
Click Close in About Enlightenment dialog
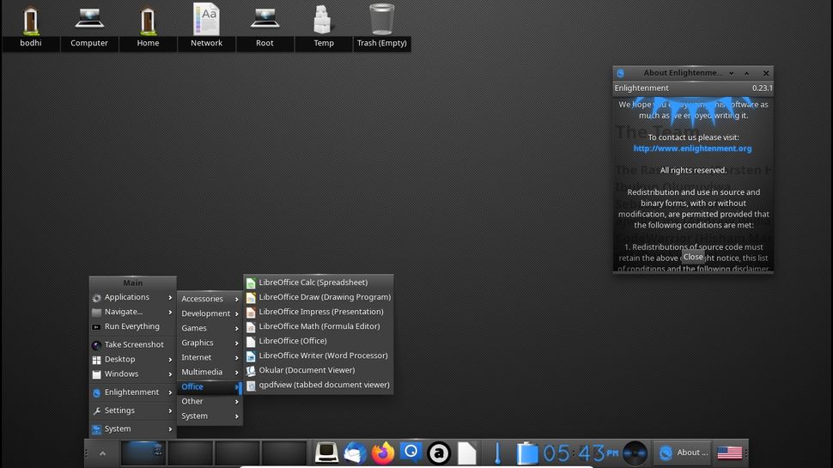(693, 257)
